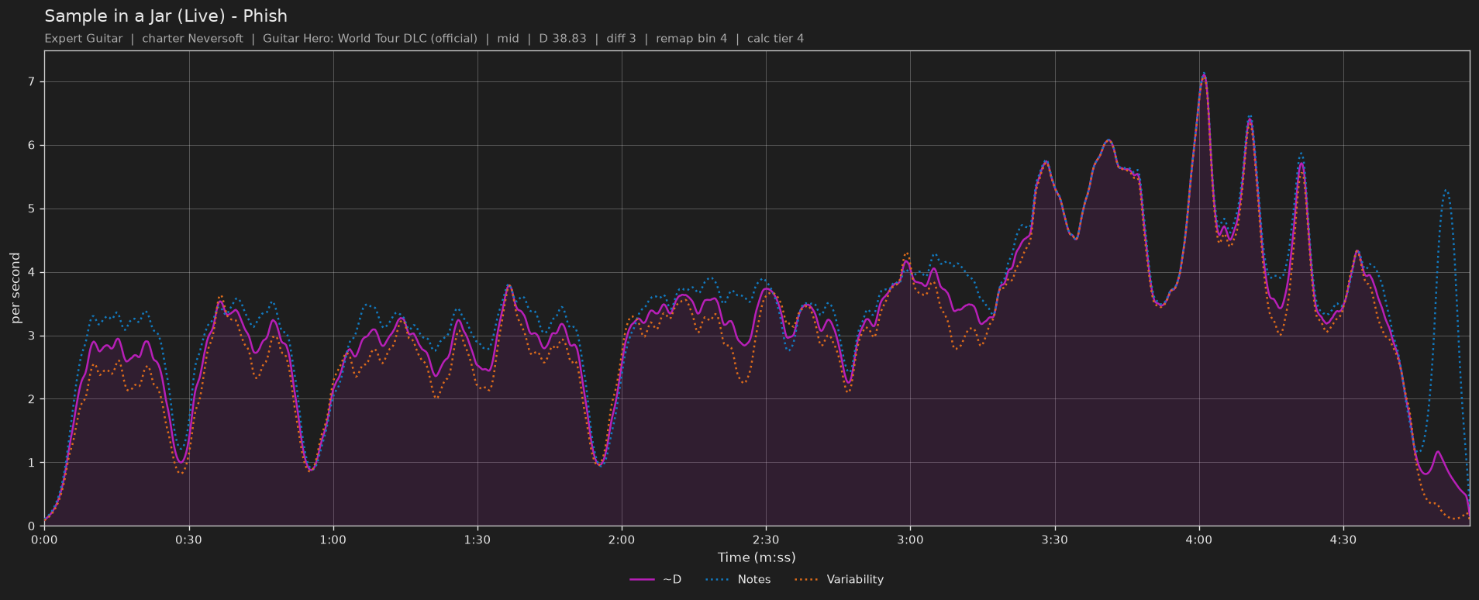Click the '0:00' x-axis tick label
1479x600 pixels.
click(44, 540)
